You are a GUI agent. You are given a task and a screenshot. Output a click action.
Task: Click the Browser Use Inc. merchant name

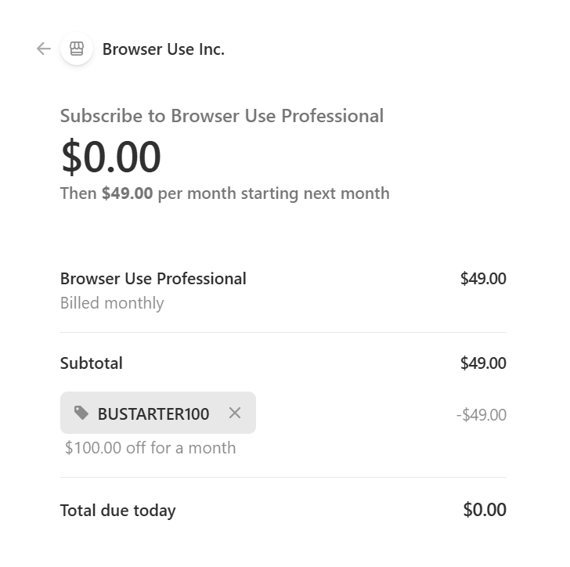click(x=164, y=49)
